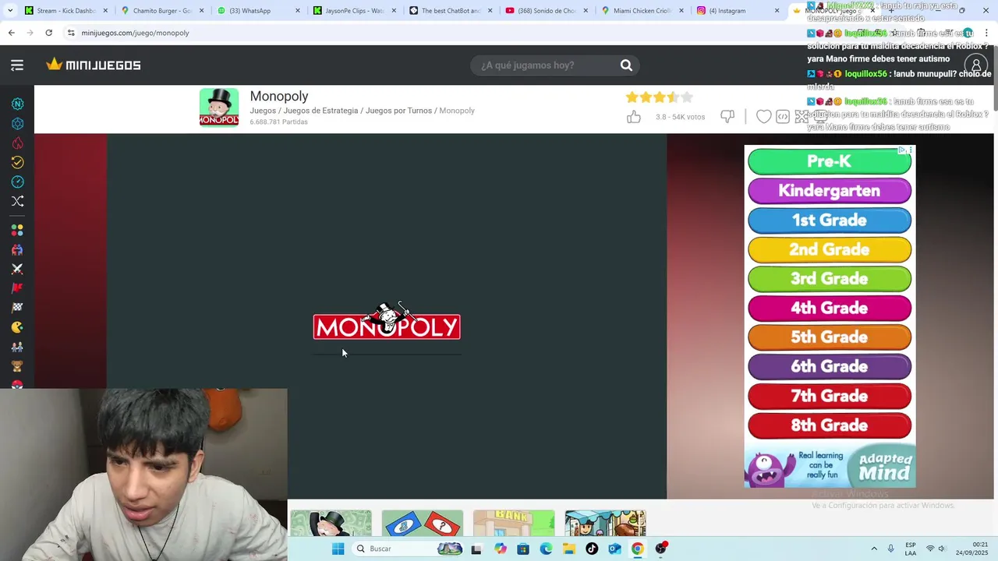Viewport: 998px width, 561px height.
Task: Open File Explorer from the taskbar
Action: pos(569,549)
